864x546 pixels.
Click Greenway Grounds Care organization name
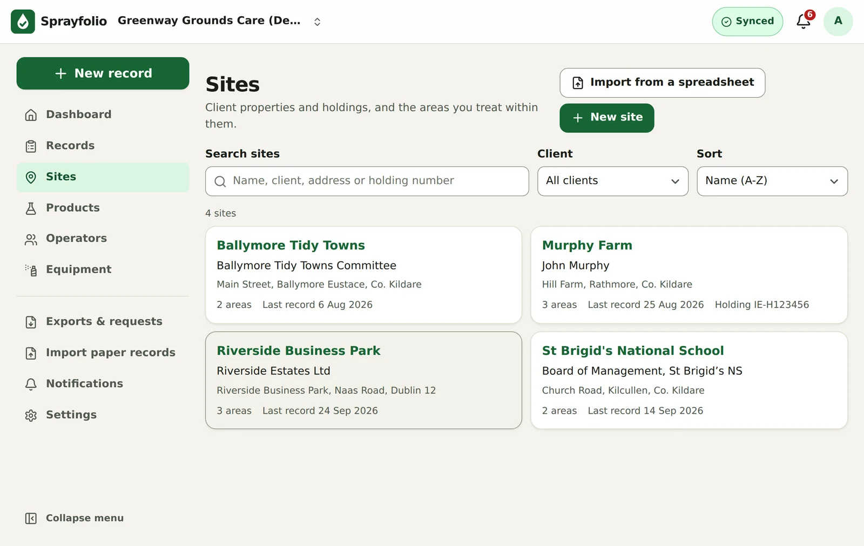209,21
